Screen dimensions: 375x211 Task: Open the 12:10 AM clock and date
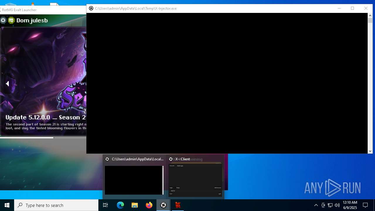(350, 205)
